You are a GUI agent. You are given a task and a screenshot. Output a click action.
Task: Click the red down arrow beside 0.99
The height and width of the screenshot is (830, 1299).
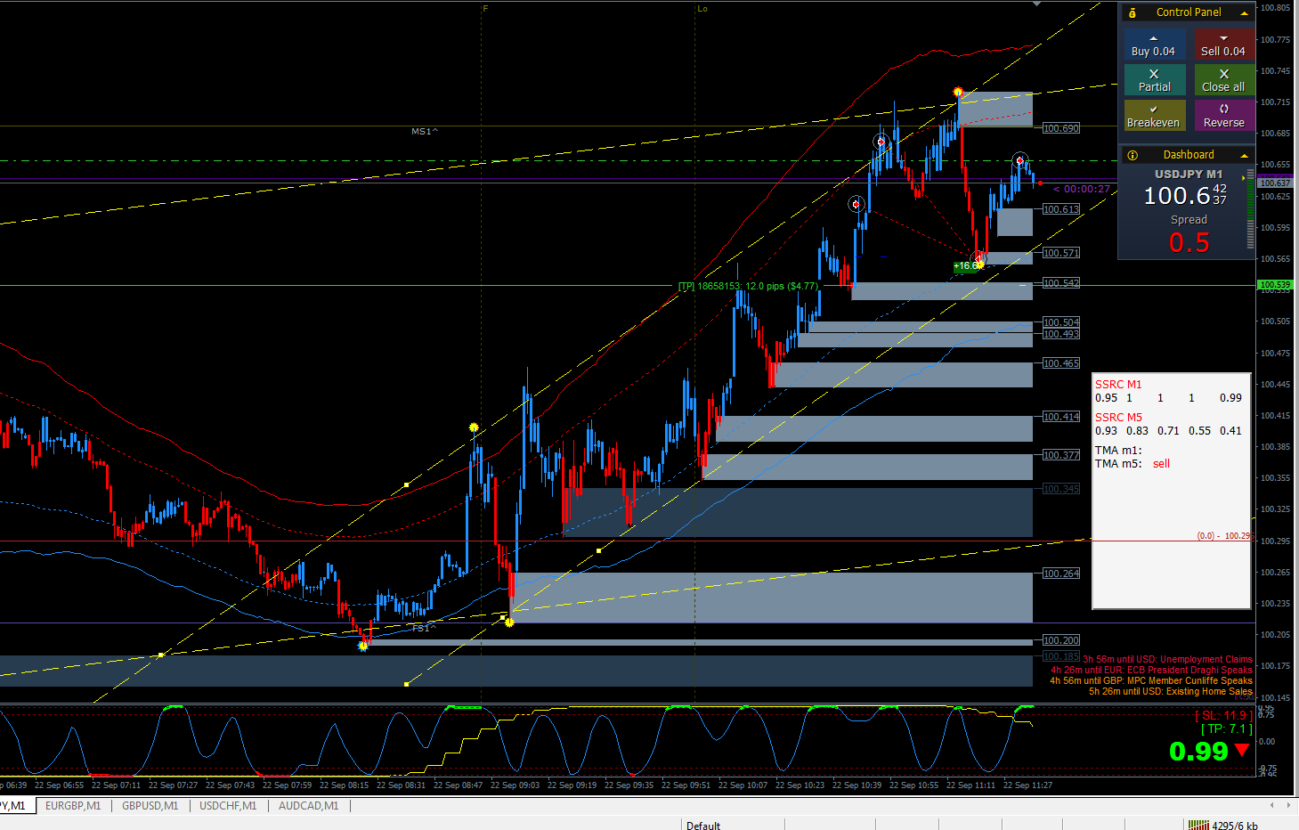tap(1242, 751)
